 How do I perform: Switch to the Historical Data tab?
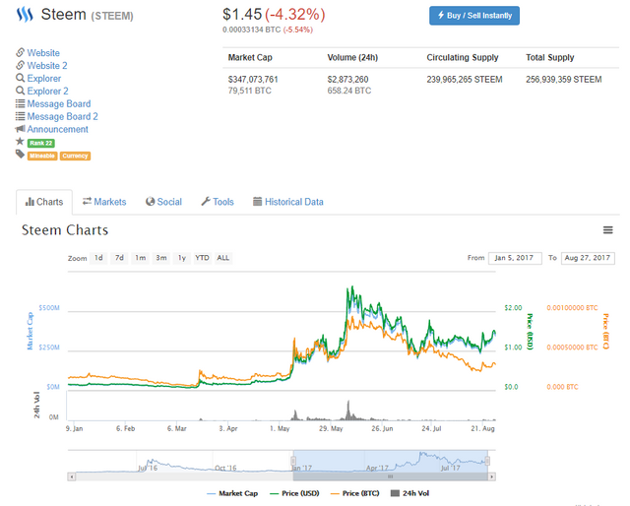(288, 202)
